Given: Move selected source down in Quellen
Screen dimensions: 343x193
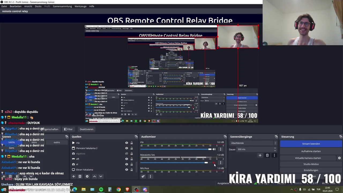Looking at the screenshot, I should coord(101,176).
